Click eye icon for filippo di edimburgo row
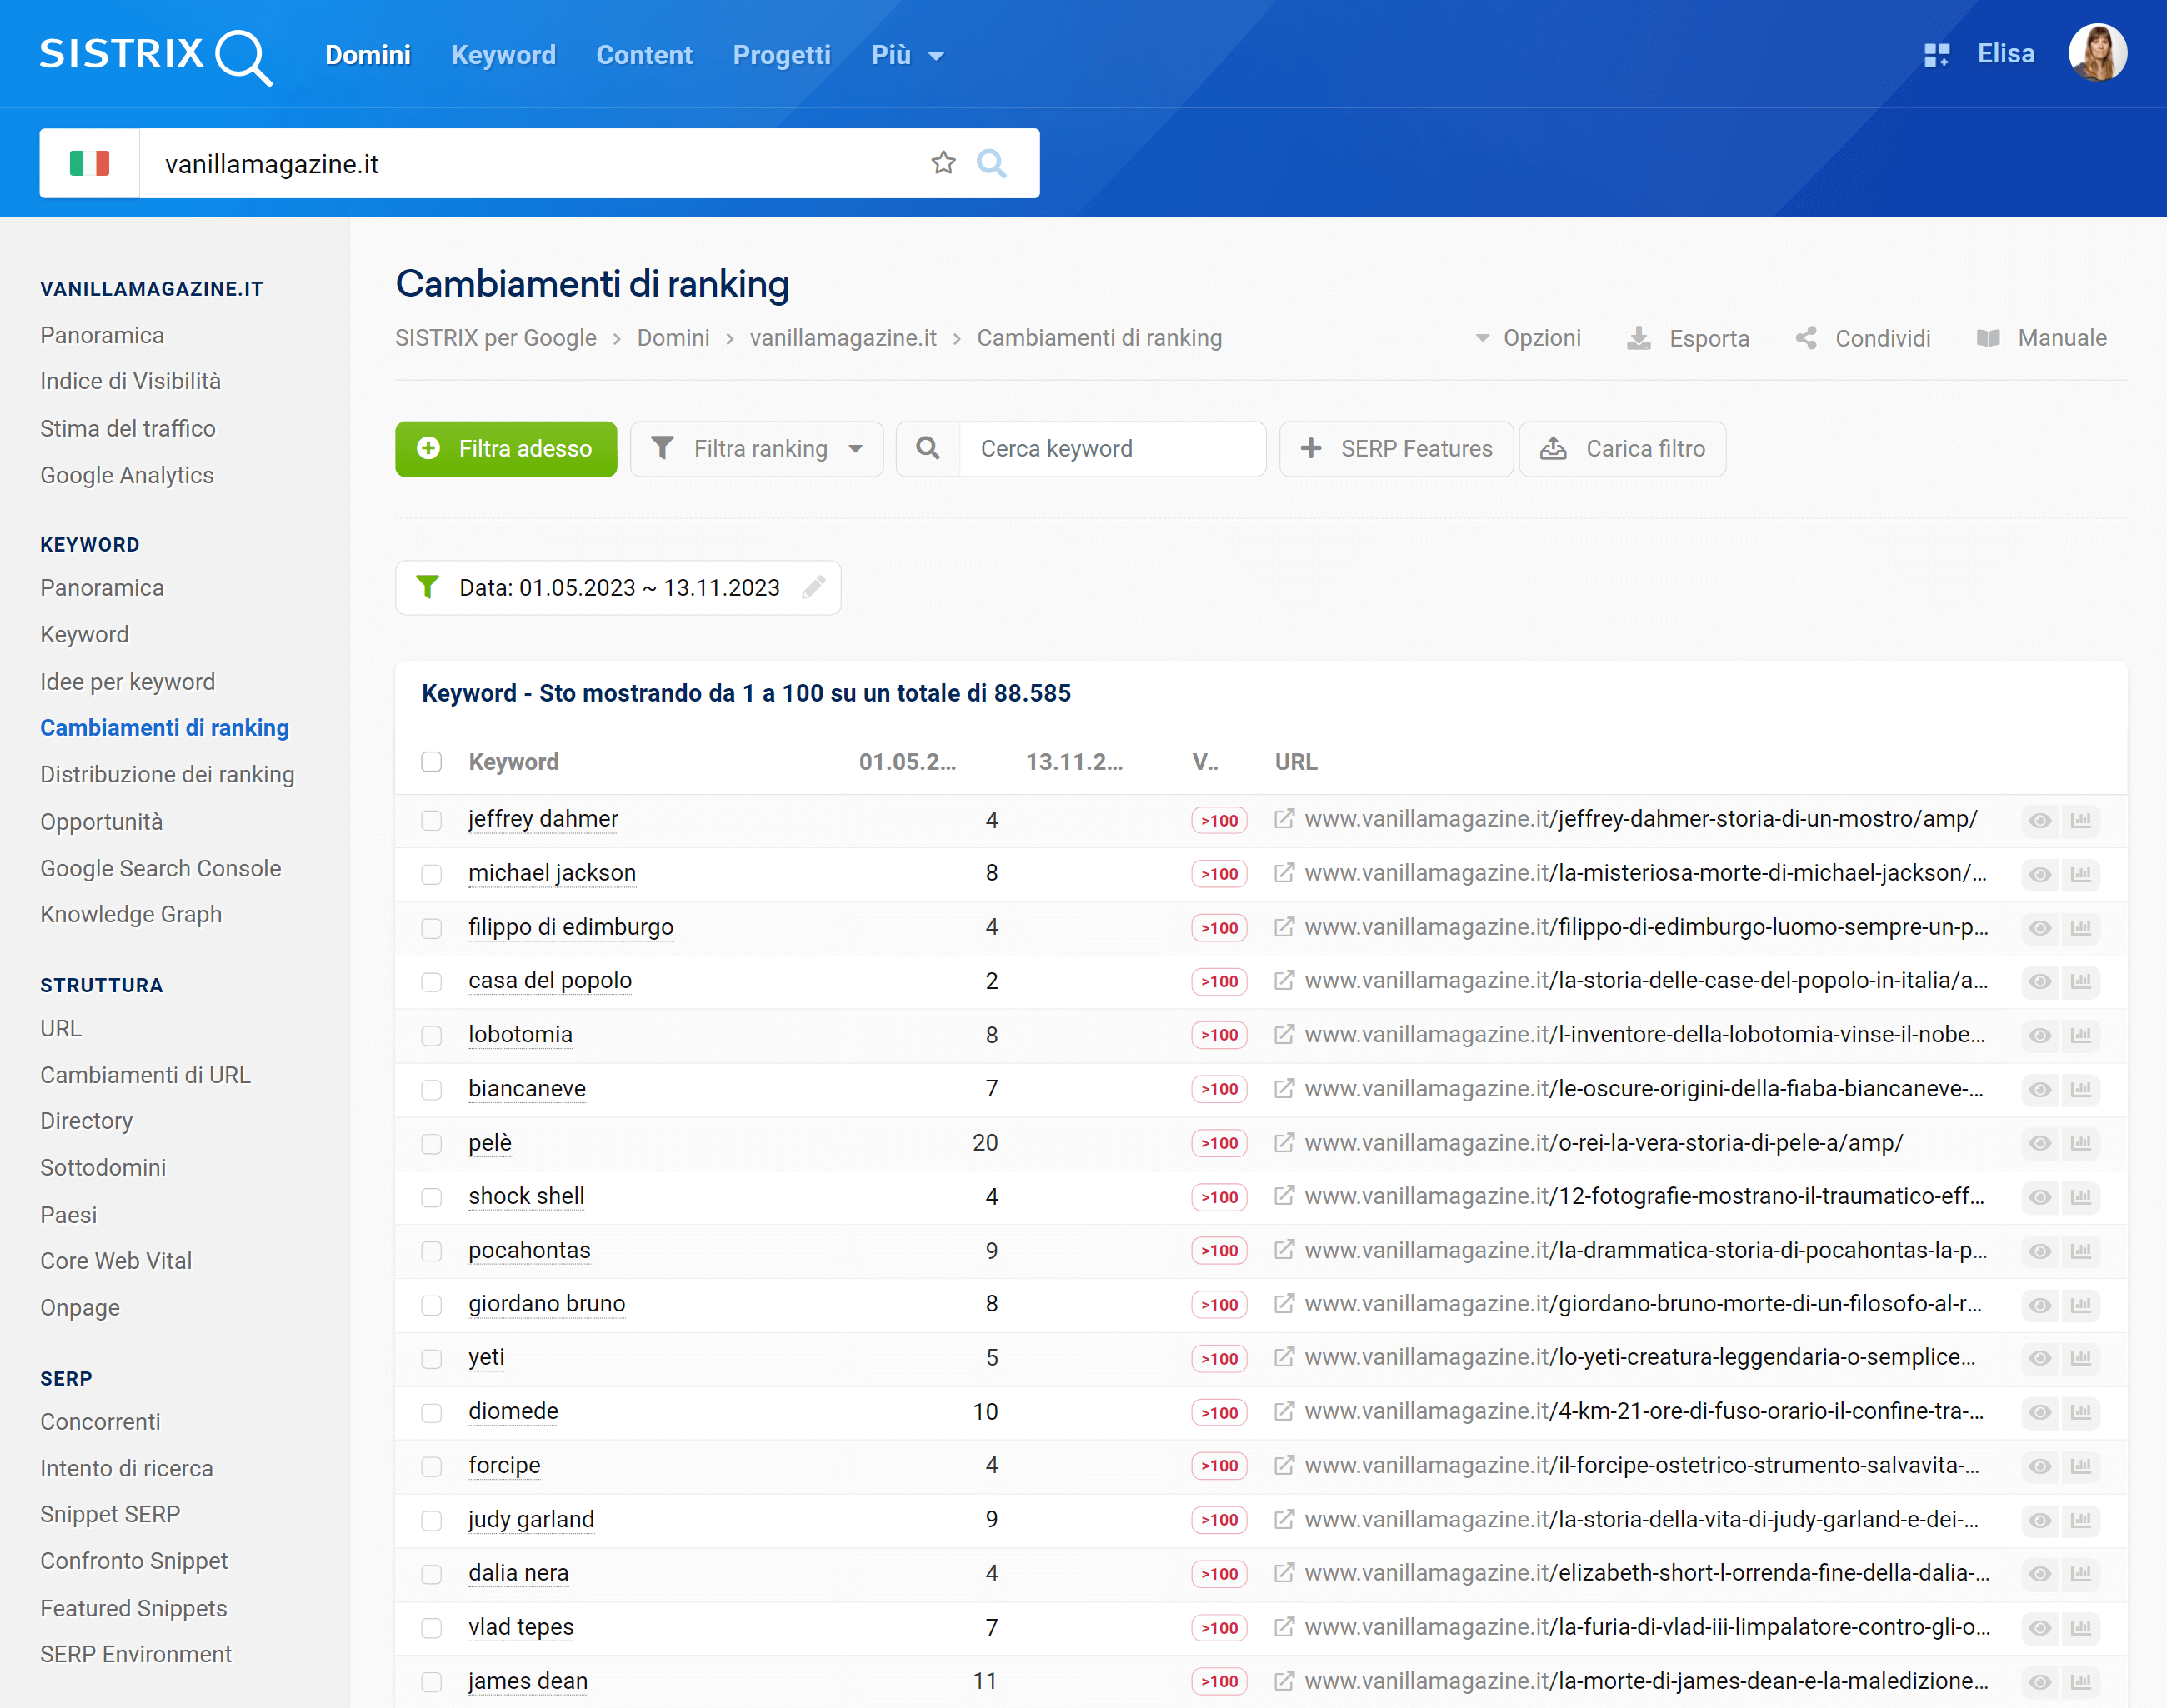This screenshot has width=2167, height=1708. (2040, 928)
